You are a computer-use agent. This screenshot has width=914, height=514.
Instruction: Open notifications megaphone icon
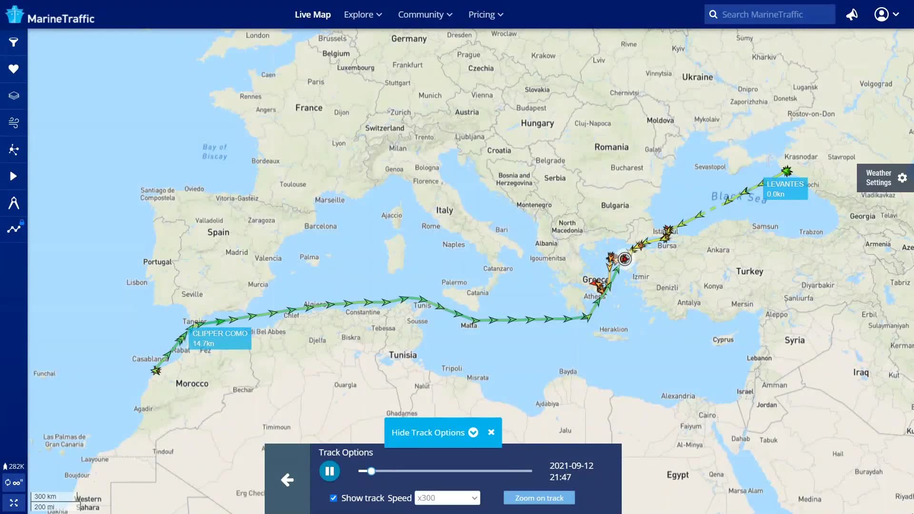(852, 14)
